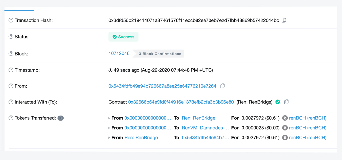This screenshot has width=342, height=160.
Task: Copy the From address icon
Action: (x=222, y=86)
